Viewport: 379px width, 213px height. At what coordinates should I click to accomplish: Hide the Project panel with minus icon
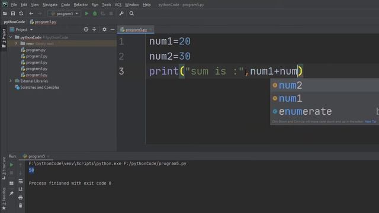(113, 30)
